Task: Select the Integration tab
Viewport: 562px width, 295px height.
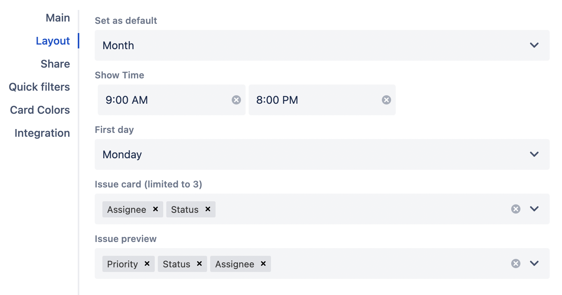Action: [x=42, y=133]
